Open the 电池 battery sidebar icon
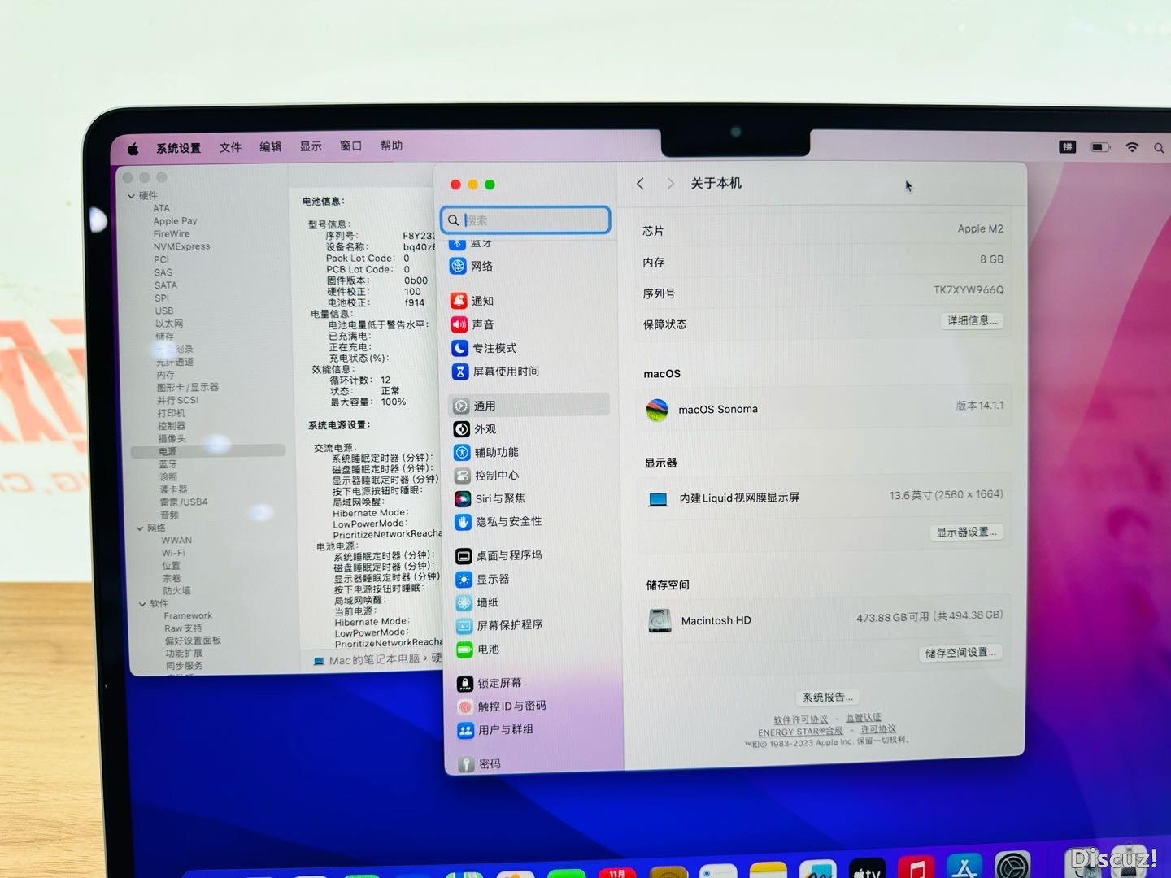This screenshot has width=1171, height=878. [465, 650]
